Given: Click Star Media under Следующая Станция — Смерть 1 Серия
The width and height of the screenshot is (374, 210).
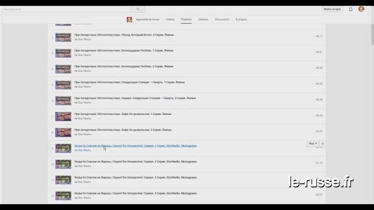Looking at the screenshot, I should 84,87.
